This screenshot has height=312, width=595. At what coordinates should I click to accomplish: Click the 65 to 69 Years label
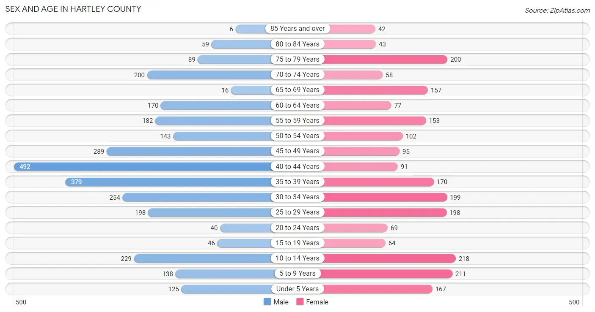pos(297,90)
